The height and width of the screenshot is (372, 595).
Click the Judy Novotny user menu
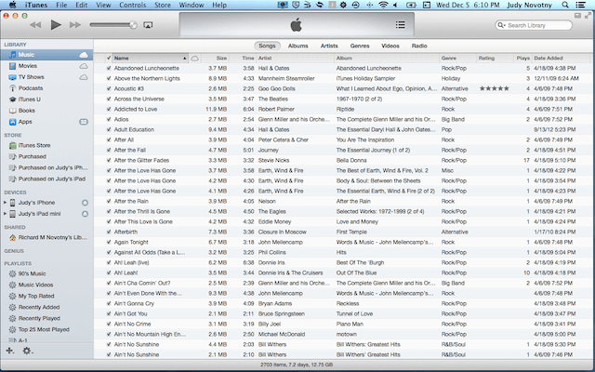[529, 5]
